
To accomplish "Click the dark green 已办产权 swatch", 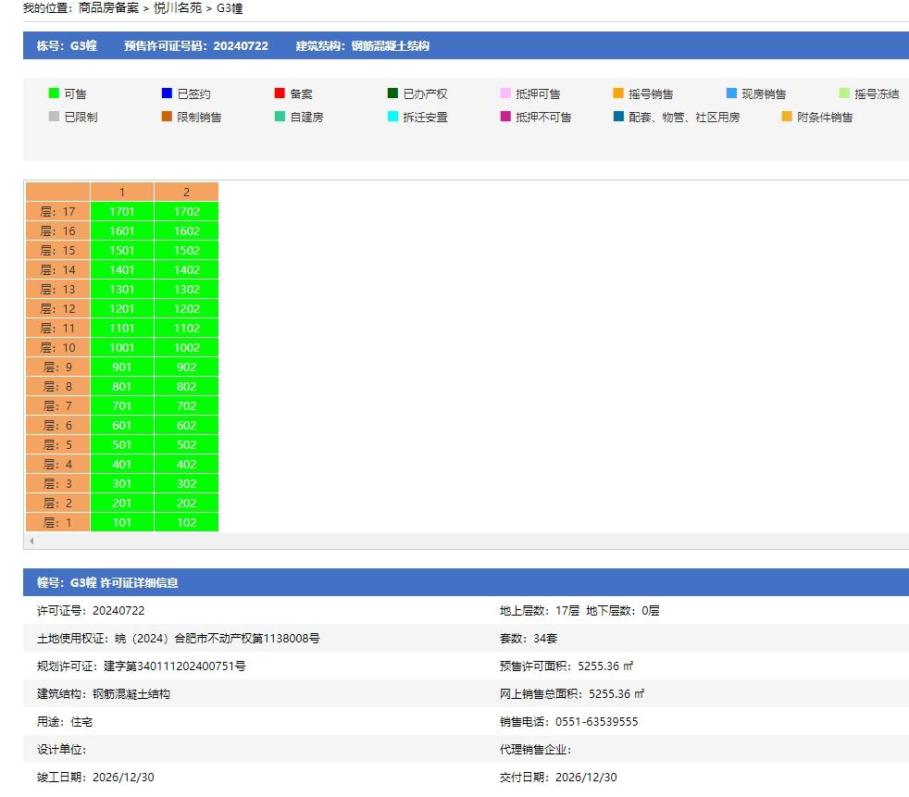I will [392, 93].
